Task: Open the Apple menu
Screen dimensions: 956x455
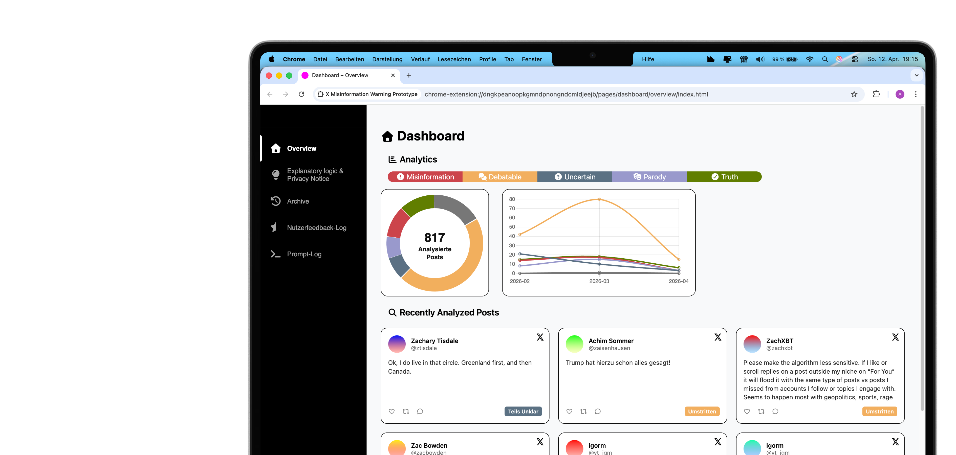Action: click(x=271, y=59)
